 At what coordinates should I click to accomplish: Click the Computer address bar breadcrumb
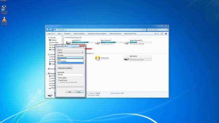click(61, 30)
